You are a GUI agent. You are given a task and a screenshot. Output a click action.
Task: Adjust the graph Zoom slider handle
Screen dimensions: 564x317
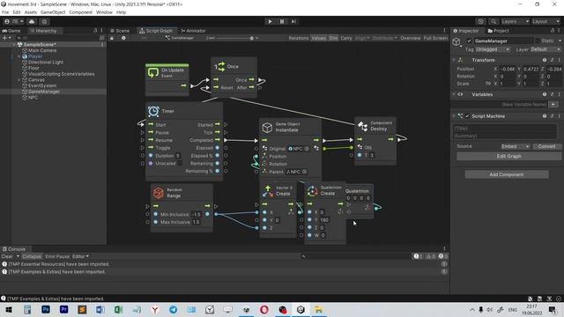(x=251, y=38)
